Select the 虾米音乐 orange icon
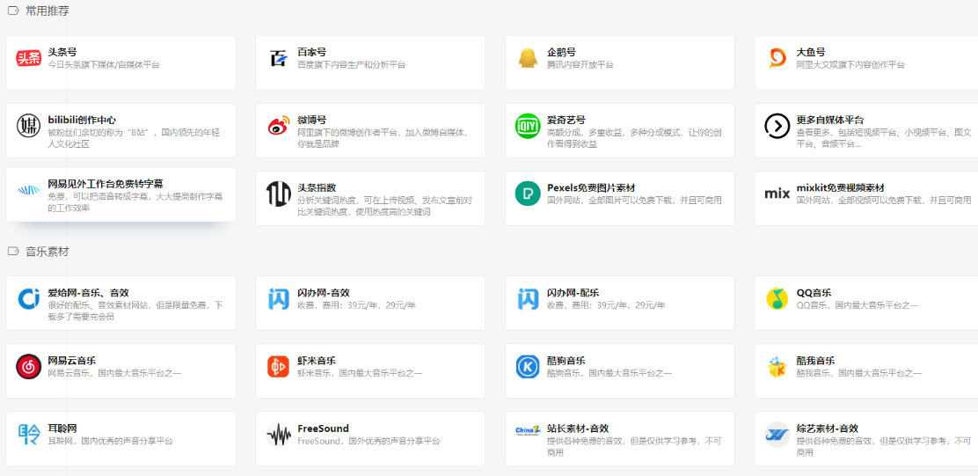The width and height of the screenshot is (978, 476). pyautogui.click(x=278, y=367)
